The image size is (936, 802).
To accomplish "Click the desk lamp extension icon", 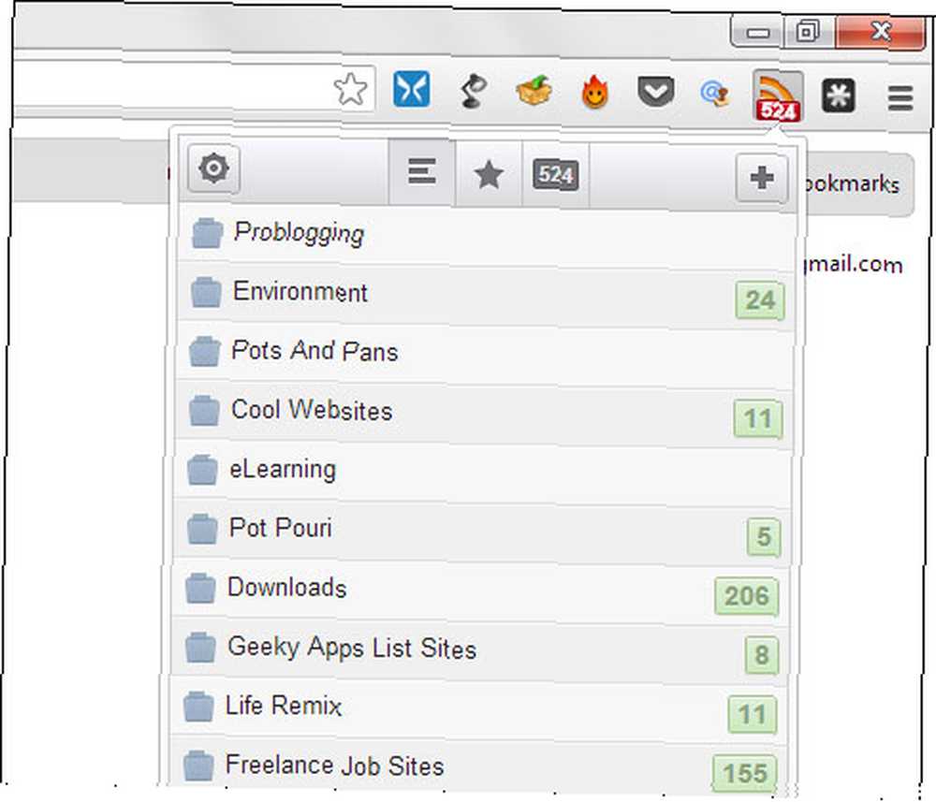I will tap(473, 91).
